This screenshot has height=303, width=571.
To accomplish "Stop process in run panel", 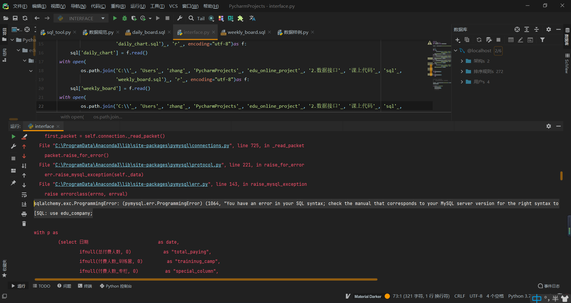I will [13, 158].
